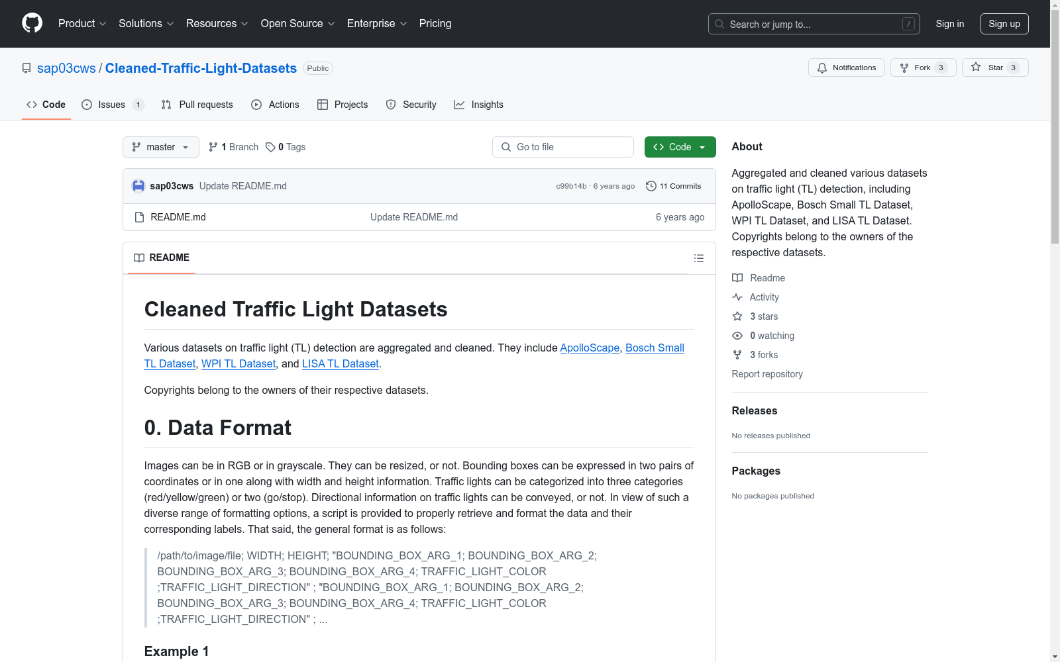The width and height of the screenshot is (1060, 662).
Task: Open the Enterprise dropdown
Action: (377, 24)
